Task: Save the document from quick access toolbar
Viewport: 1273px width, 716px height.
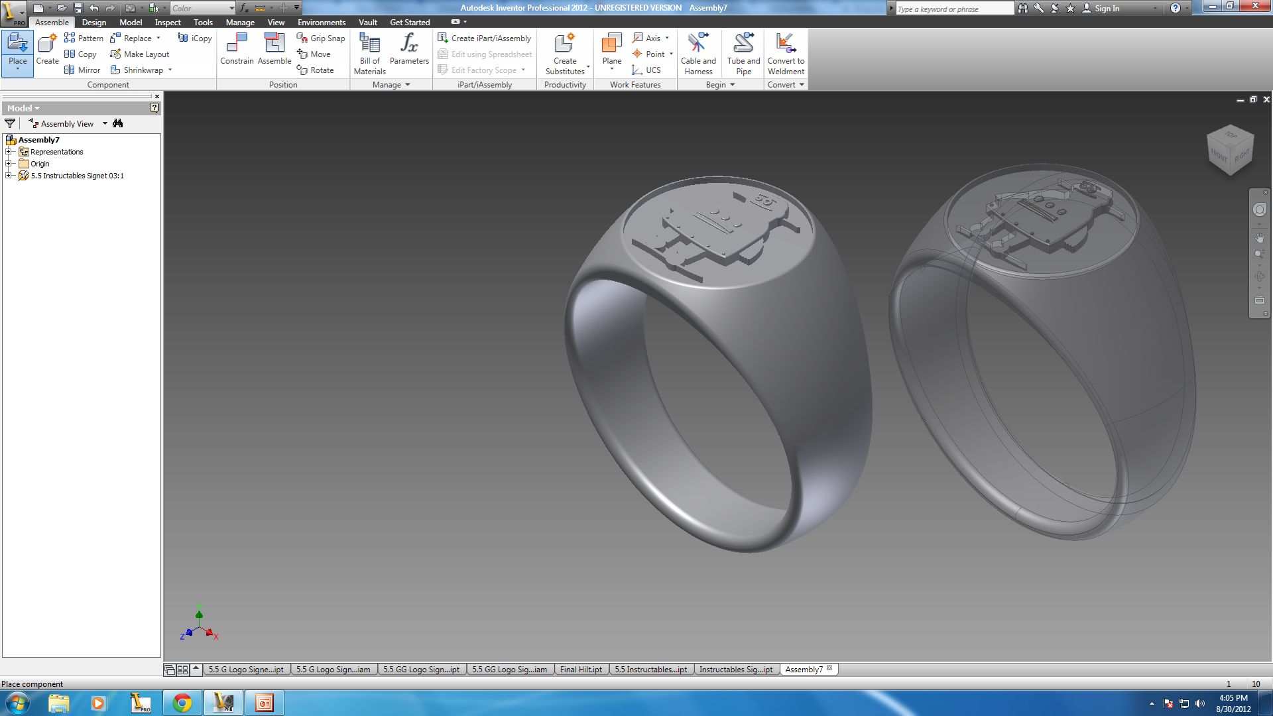Action: (78, 8)
